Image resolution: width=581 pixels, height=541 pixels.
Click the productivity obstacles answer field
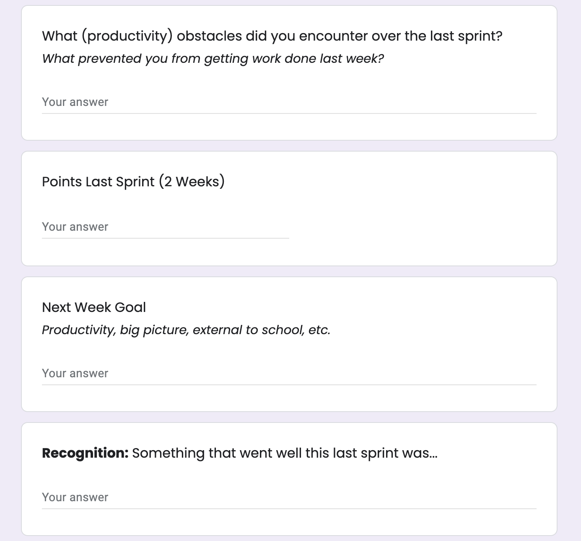[x=289, y=102]
